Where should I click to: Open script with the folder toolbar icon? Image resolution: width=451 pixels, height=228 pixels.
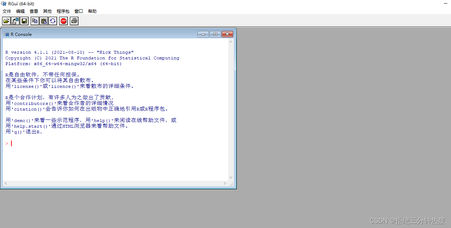6,21
